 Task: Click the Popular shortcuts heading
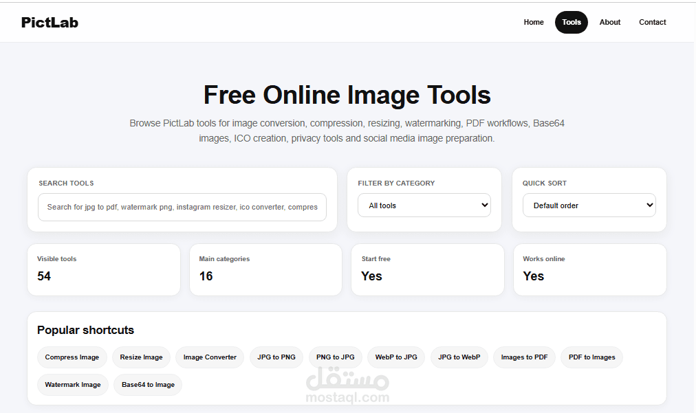point(85,330)
